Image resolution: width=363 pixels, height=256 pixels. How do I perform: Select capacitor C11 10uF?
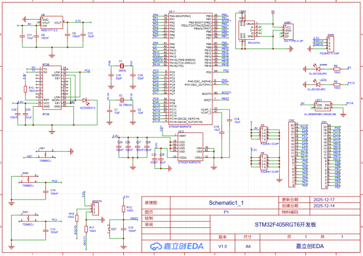tap(22, 36)
